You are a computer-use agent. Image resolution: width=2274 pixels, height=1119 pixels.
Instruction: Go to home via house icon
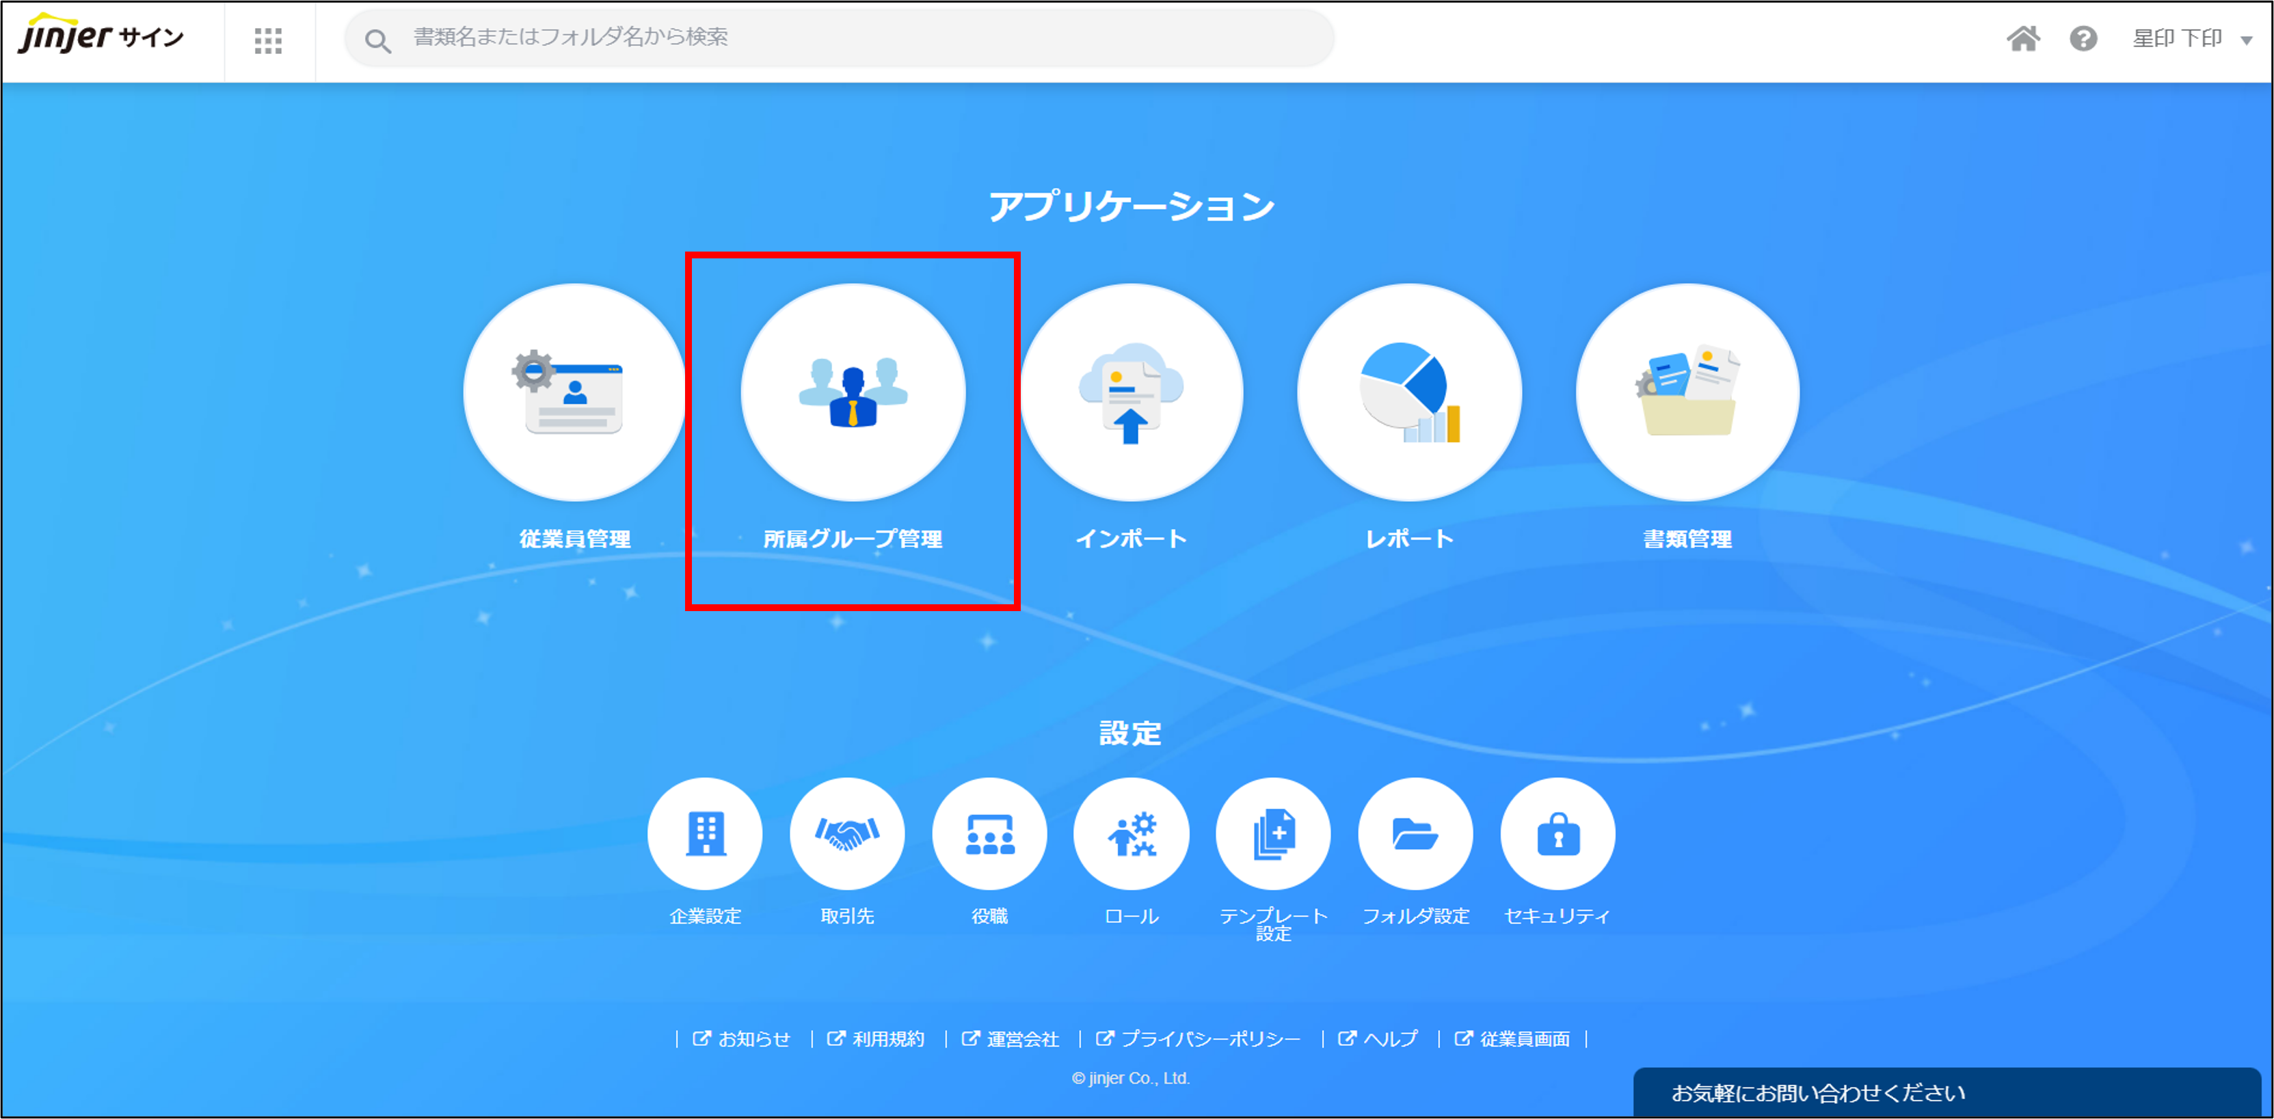click(x=2022, y=39)
